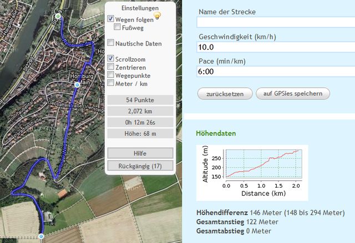Click the route end marker at map bottom
The width and height of the screenshot is (355, 243).
coord(40,237)
